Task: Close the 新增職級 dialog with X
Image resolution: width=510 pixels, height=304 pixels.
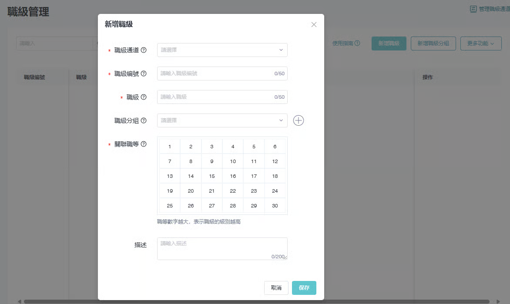Action: click(x=314, y=24)
